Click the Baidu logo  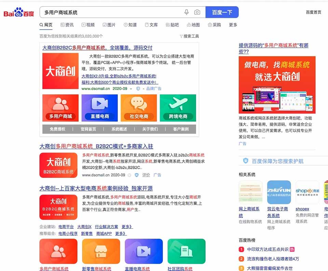point(19,13)
